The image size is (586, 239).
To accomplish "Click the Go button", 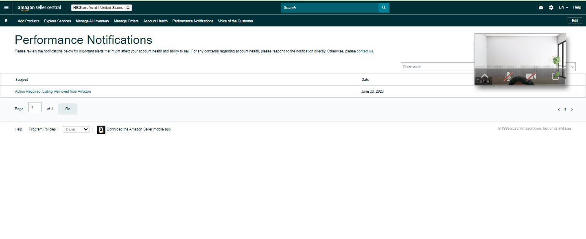I will click(68, 109).
